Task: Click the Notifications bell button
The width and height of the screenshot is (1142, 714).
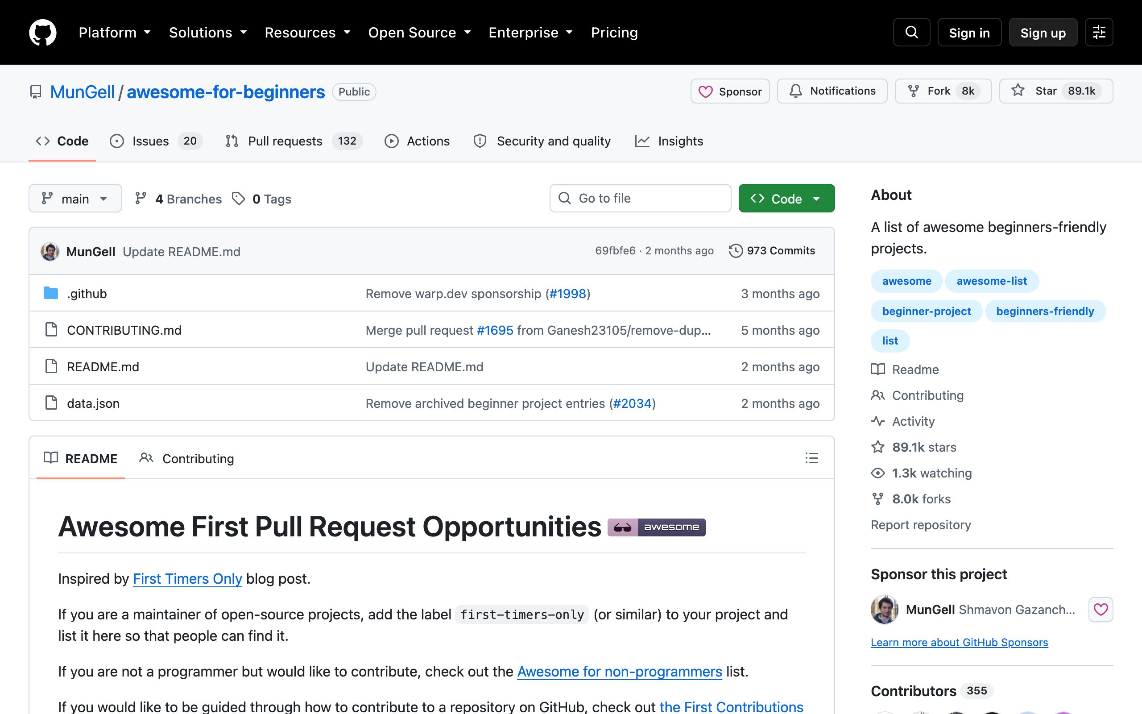Action: coord(832,91)
